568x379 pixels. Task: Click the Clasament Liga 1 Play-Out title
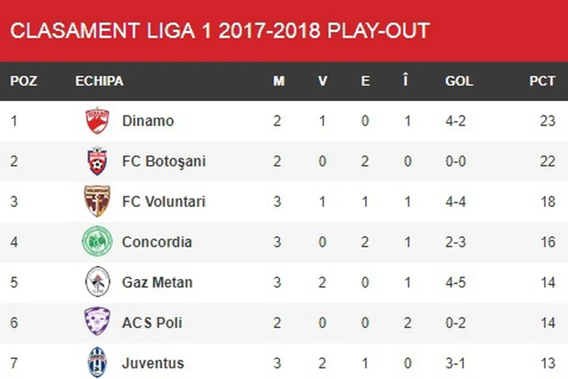(x=220, y=31)
